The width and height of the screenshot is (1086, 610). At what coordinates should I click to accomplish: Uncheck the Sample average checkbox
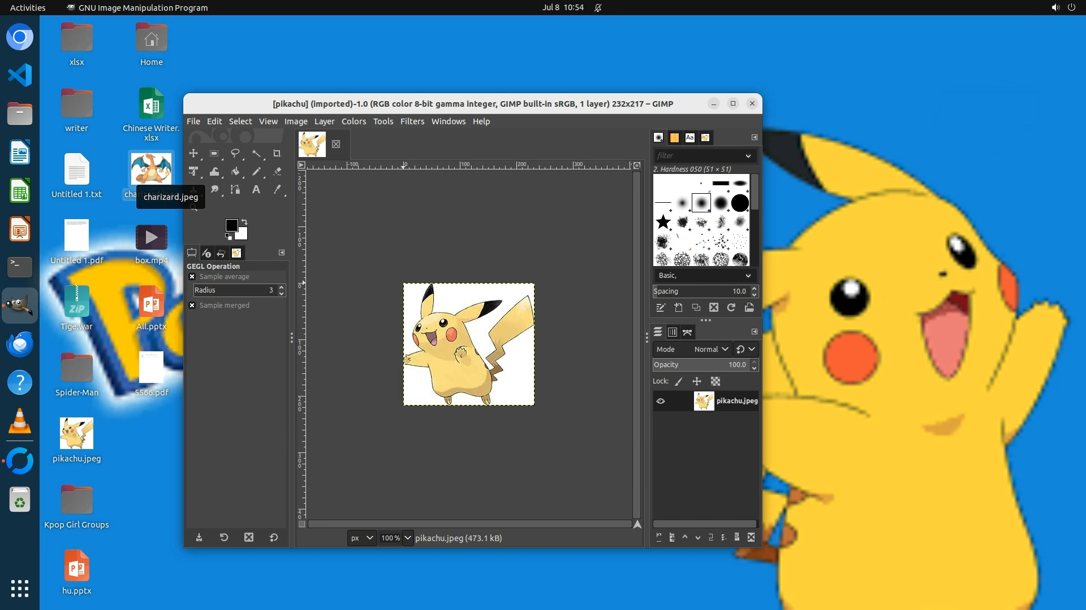coord(192,277)
